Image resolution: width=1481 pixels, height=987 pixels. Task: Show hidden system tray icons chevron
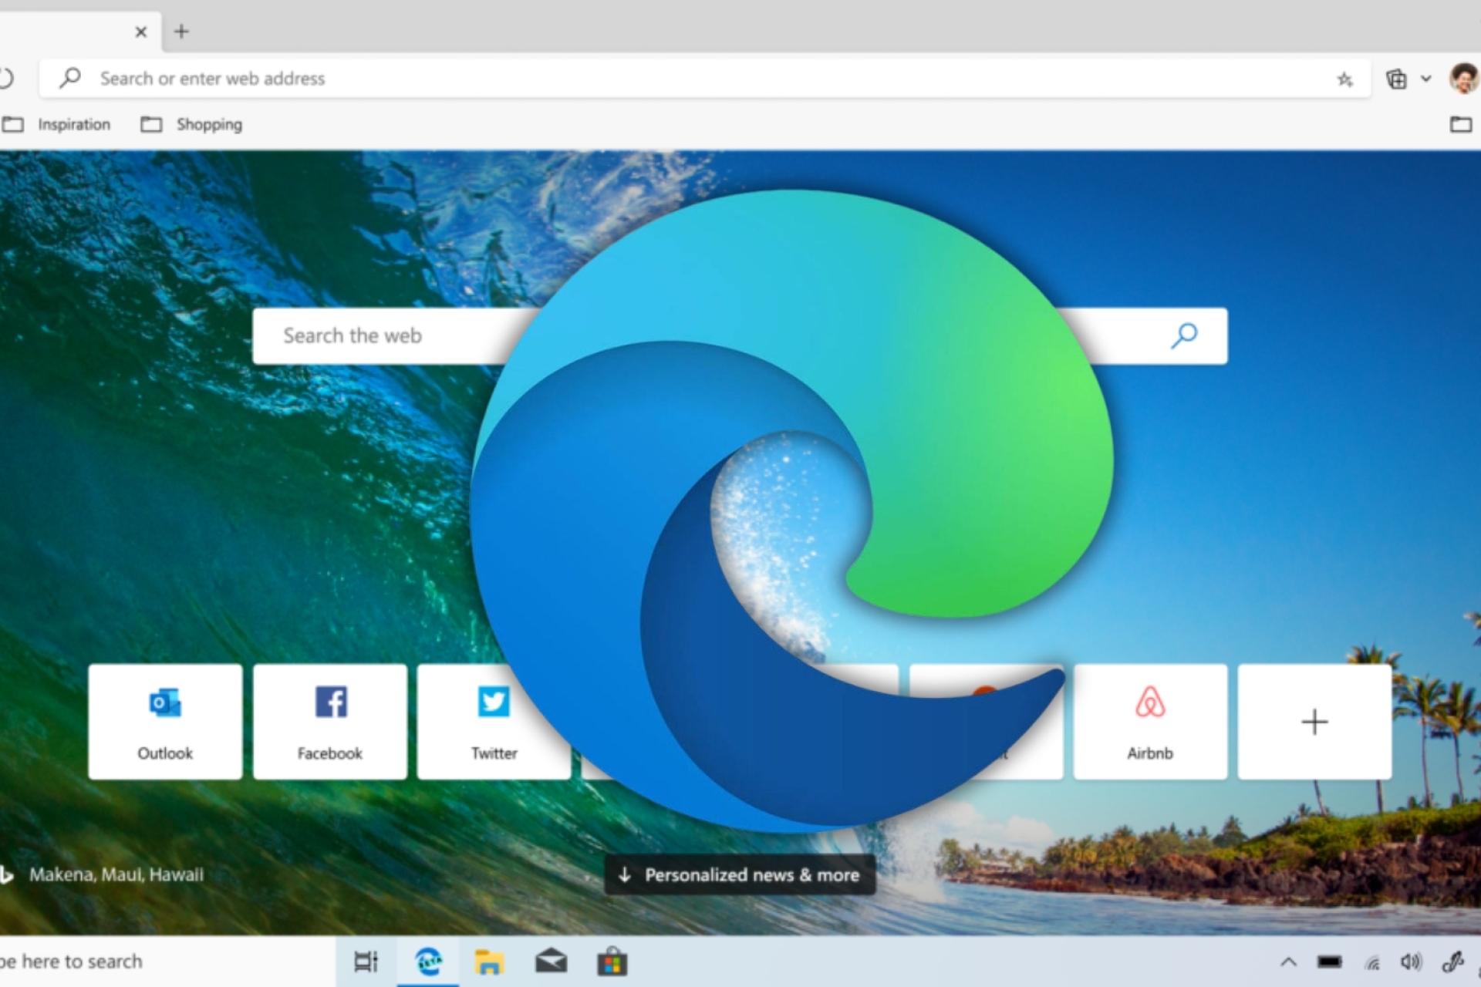[1288, 962]
